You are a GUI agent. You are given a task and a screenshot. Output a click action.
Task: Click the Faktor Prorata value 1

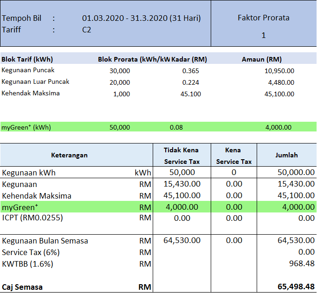264,35
